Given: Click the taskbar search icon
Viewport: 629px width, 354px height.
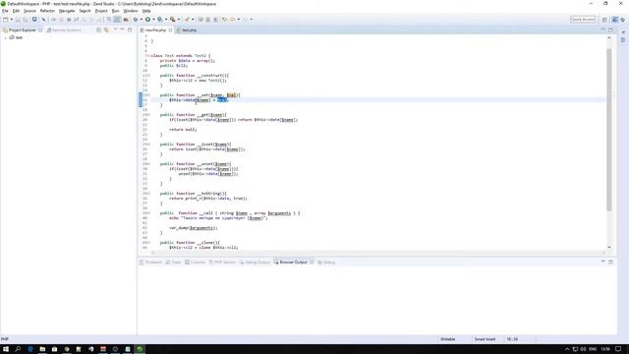Looking at the screenshot, I should [18, 349].
